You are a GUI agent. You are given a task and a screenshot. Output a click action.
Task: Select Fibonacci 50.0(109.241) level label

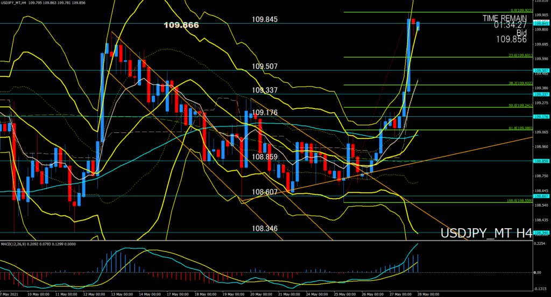click(x=520, y=105)
